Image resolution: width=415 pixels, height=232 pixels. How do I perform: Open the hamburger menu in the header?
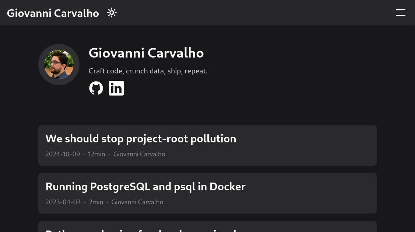pyautogui.click(x=401, y=13)
